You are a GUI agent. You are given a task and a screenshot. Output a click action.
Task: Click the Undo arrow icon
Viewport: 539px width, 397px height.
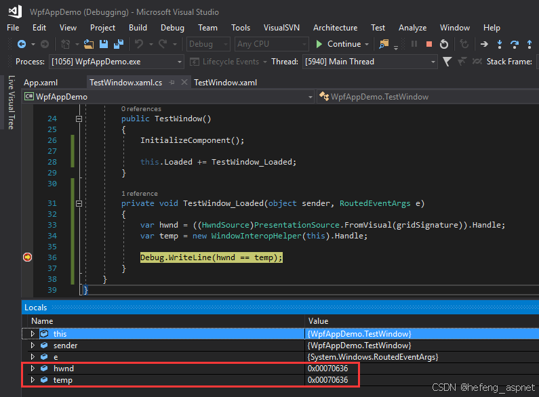pyautogui.click(x=139, y=44)
